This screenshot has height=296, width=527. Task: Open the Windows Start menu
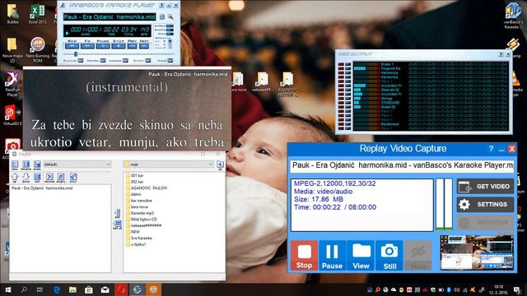(x=7, y=289)
